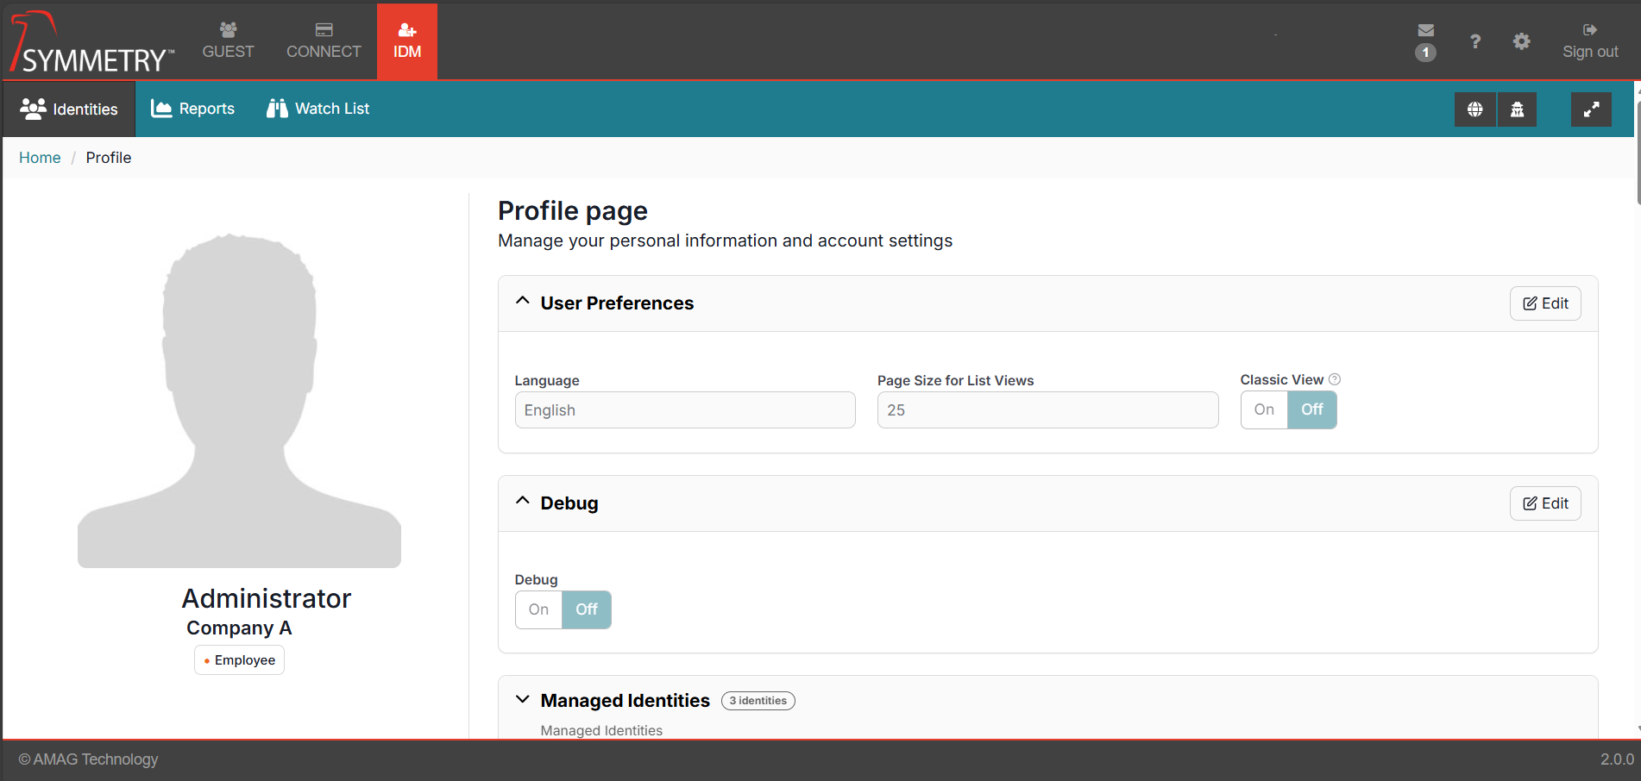Screen dimensions: 1641x781
Task: Go to Home breadcrumb link
Action: 40,158
